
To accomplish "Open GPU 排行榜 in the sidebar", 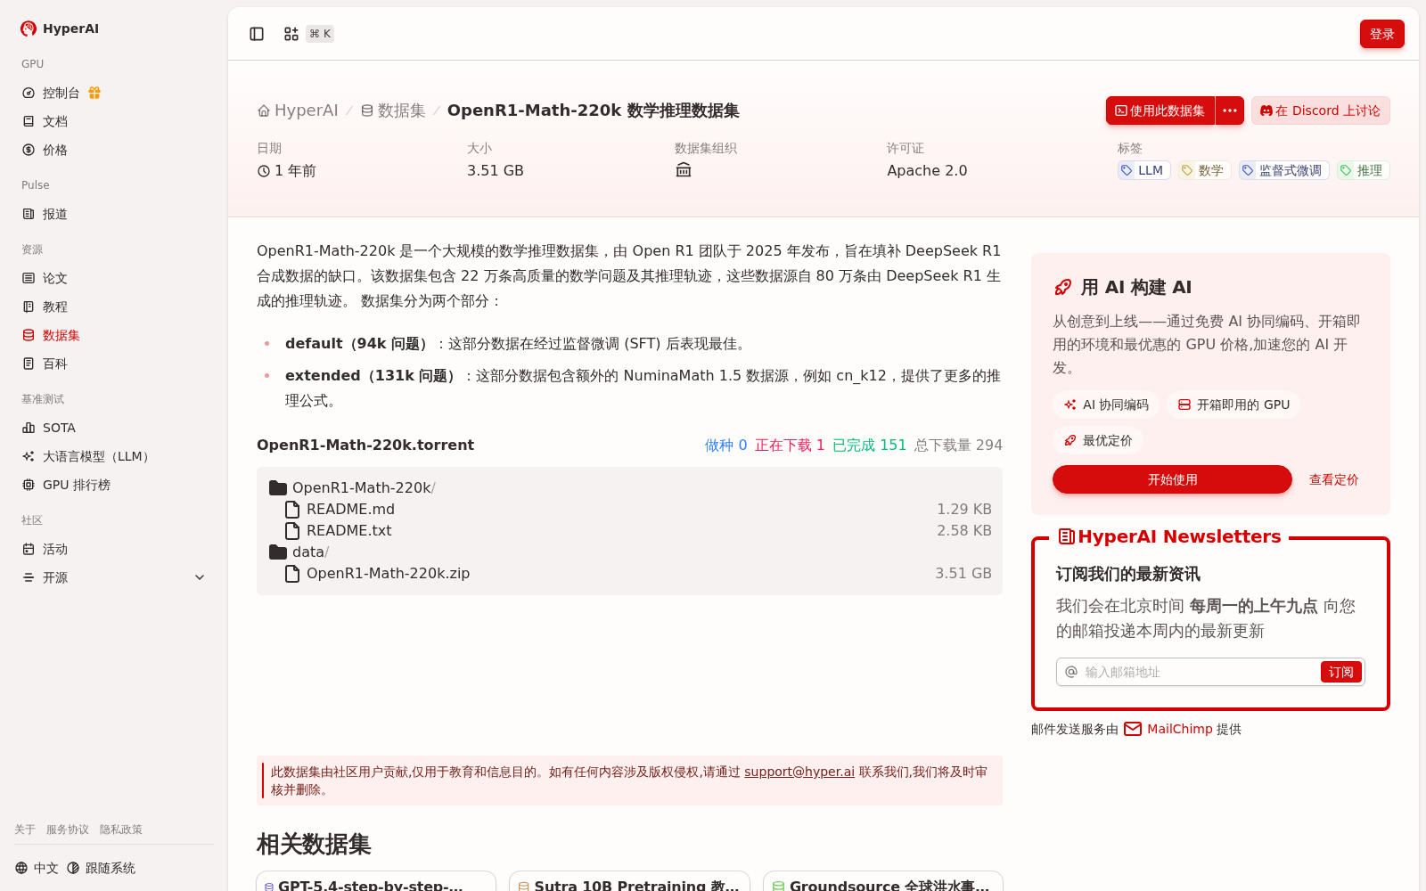I will [77, 485].
